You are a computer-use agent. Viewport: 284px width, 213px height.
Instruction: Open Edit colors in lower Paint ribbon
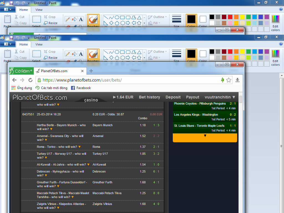[275, 58]
